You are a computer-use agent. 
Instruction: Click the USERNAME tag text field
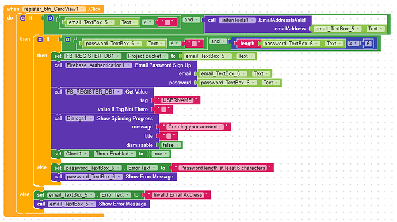coord(177,100)
